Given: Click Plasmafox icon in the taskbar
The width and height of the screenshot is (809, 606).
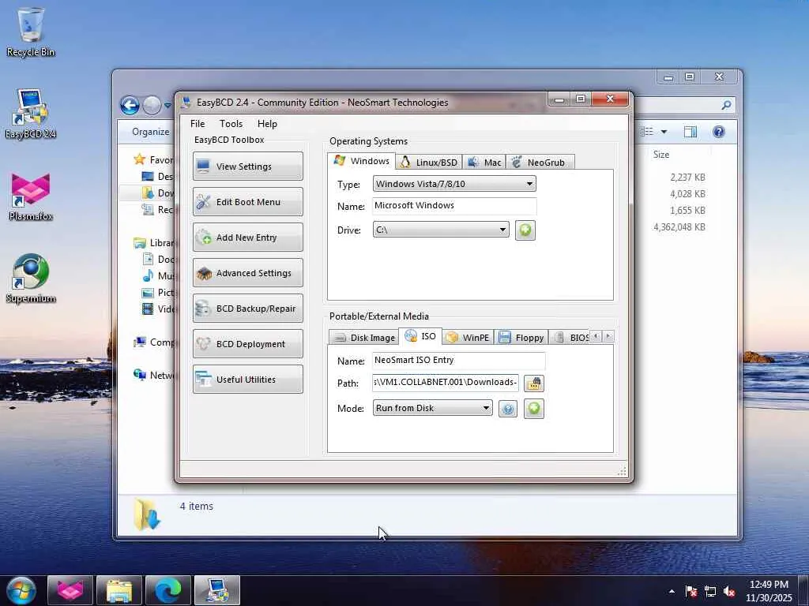Looking at the screenshot, I should 70,590.
